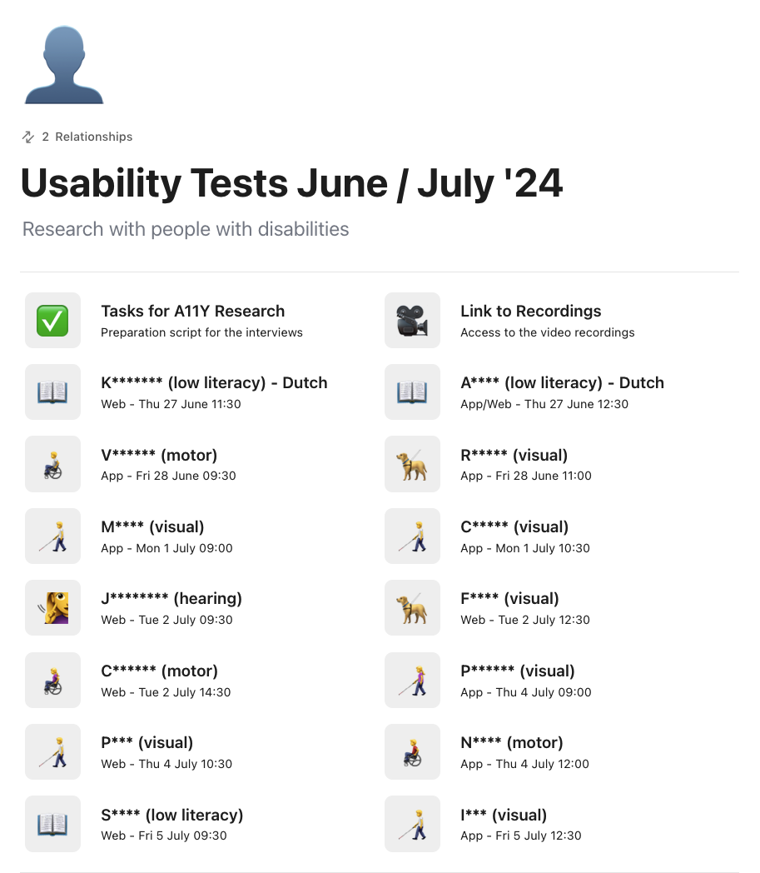Screen dimensions: 760x873
Task: Open A**** (low literacy) - Dutch entry
Action: tap(562, 383)
